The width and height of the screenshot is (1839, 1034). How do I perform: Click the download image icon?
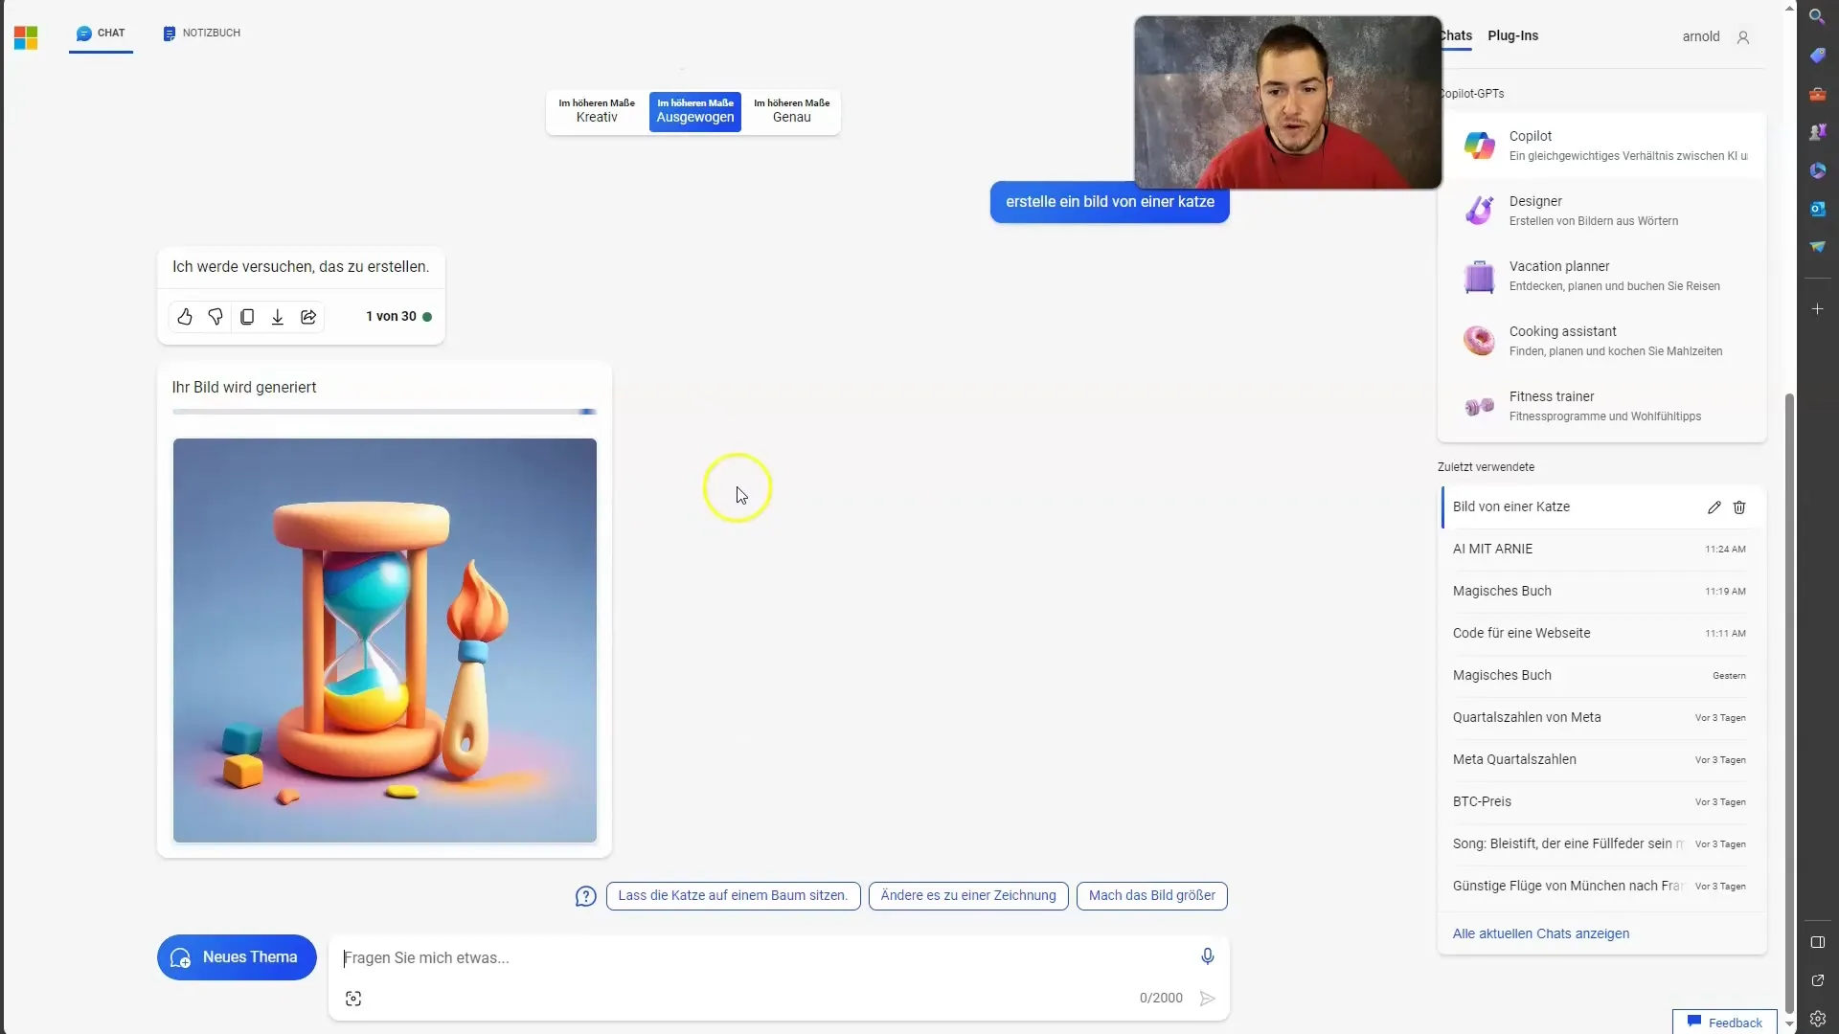coord(277,317)
